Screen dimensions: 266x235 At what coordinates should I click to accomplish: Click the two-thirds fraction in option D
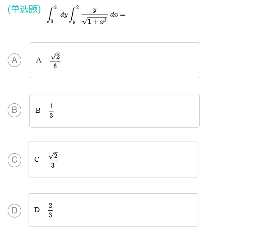(50, 210)
